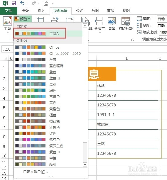Click the palette list scroll down arrow
This screenshot has width=167, height=180.
coord(85,165)
